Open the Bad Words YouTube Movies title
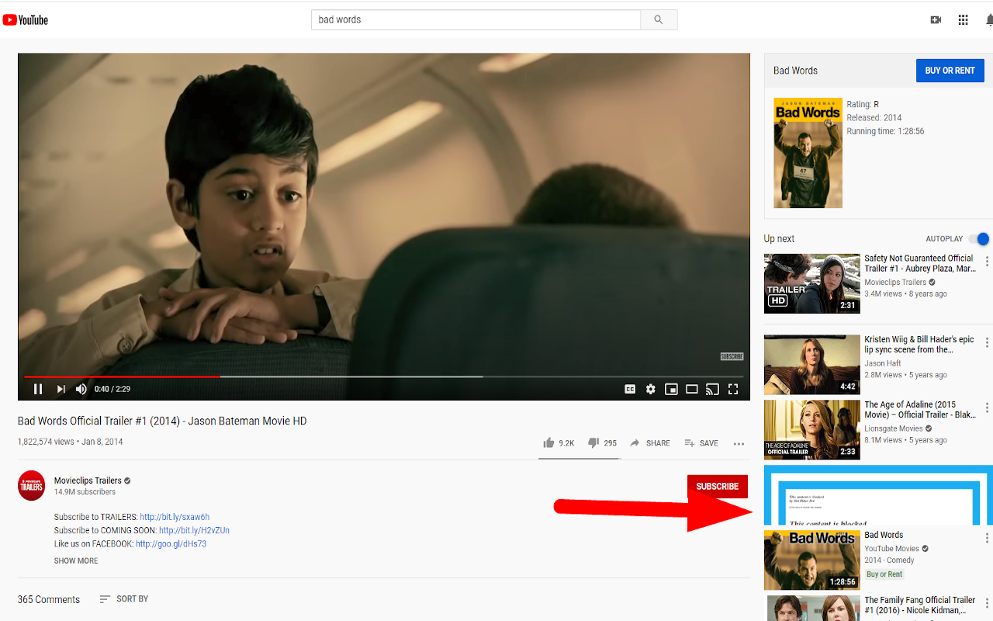The height and width of the screenshot is (621, 993). [x=884, y=535]
